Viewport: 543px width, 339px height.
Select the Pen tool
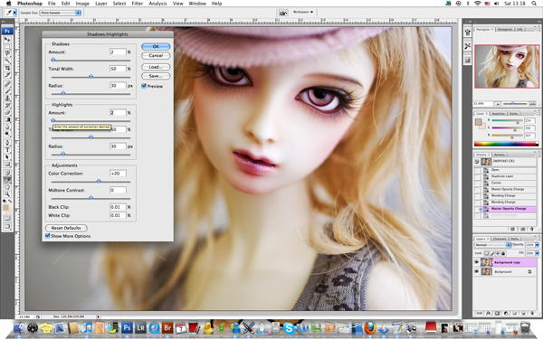click(x=7, y=143)
